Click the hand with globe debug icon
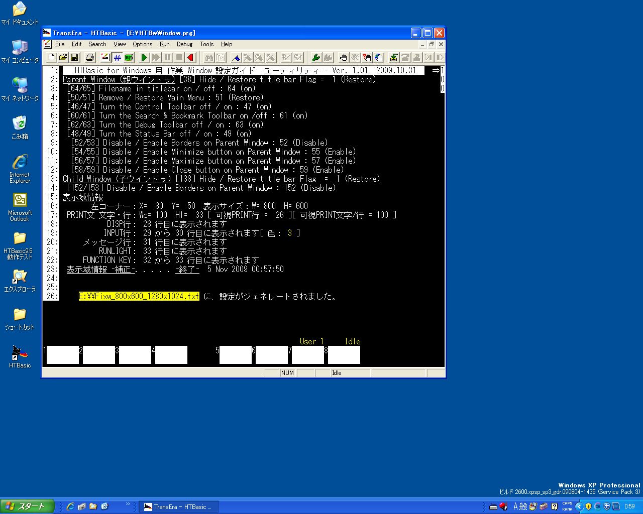Viewport: 643px width, 514px height. pyautogui.click(x=378, y=58)
